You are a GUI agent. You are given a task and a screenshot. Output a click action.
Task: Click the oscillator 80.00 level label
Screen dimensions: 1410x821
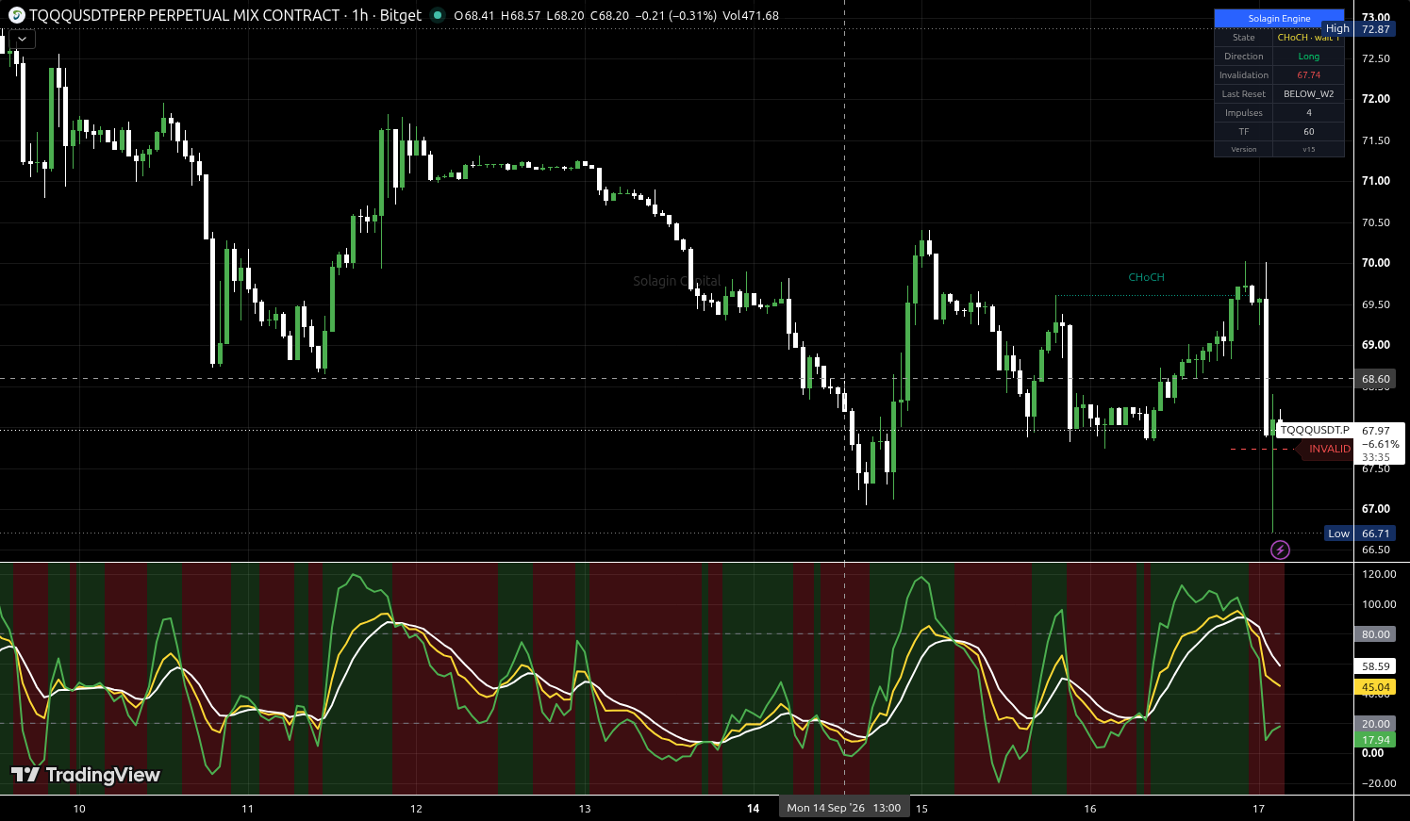click(x=1375, y=634)
